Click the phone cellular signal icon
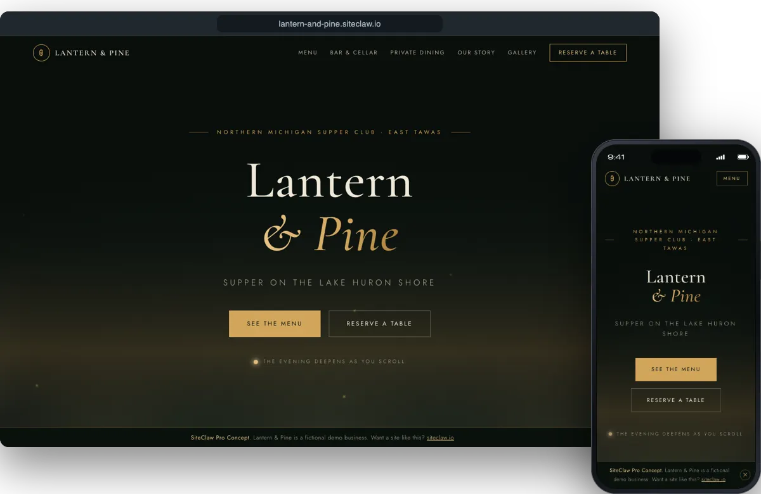Viewport: 761px width, 494px height. click(720, 157)
